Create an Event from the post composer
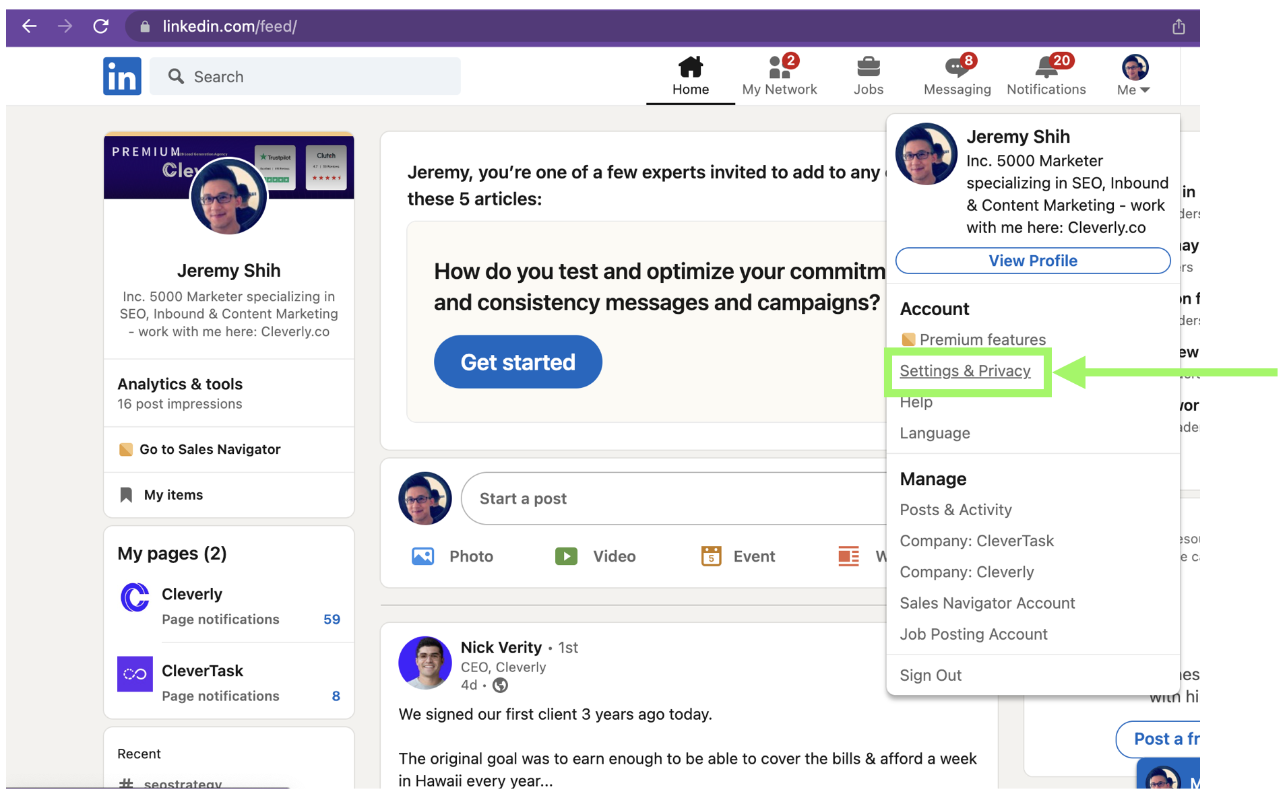The width and height of the screenshot is (1287, 800). point(736,556)
